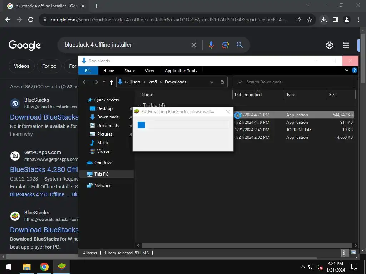Start Google voice search microphone
The width and height of the screenshot is (366, 274).
click(x=211, y=45)
